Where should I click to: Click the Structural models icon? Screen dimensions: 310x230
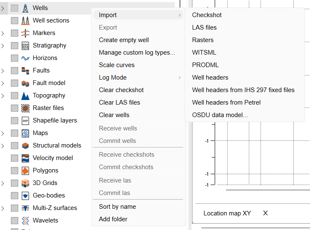pyautogui.click(x=25, y=145)
